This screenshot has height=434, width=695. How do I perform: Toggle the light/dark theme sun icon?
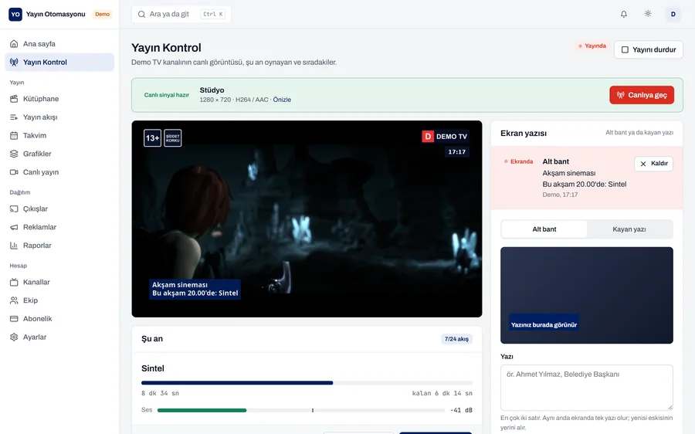click(648, 14)
